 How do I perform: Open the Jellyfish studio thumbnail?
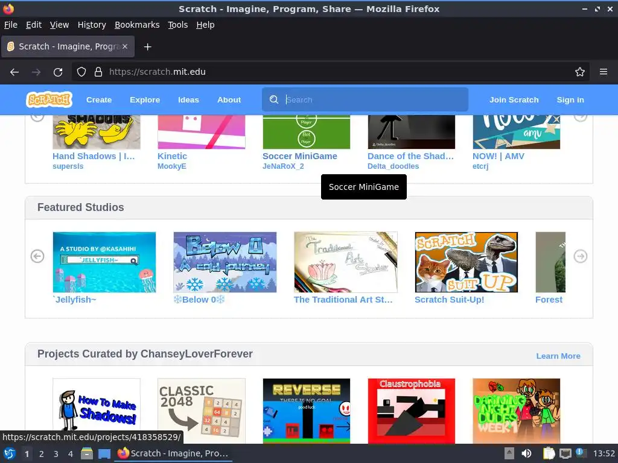pos(104,262)
